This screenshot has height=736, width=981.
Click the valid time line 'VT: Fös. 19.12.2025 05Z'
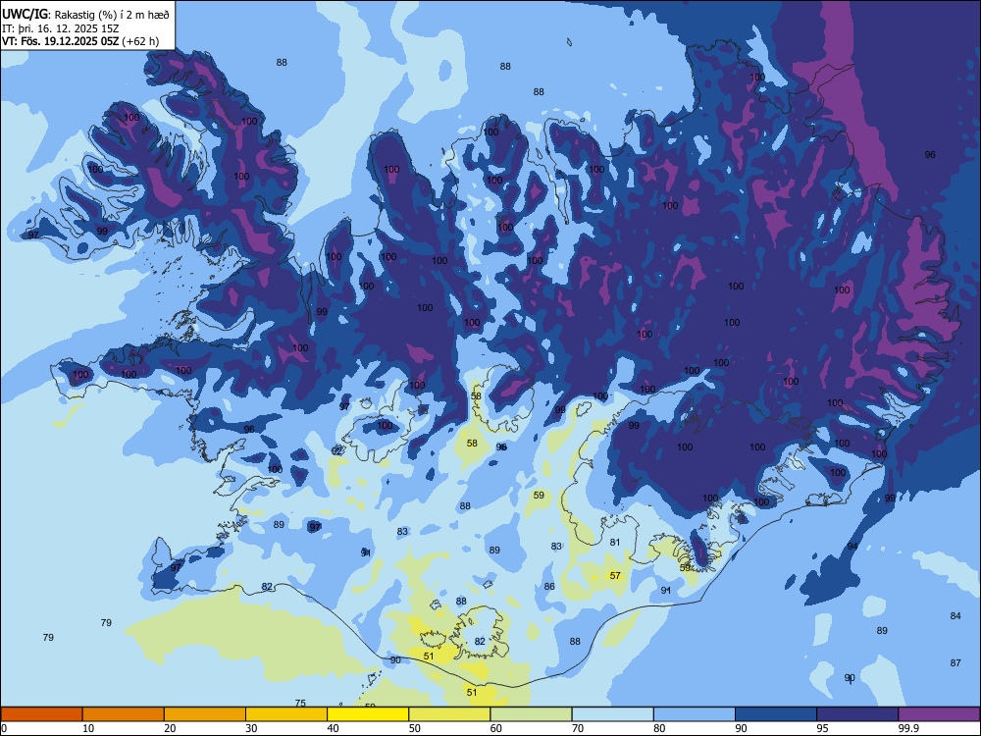point(60,41)
